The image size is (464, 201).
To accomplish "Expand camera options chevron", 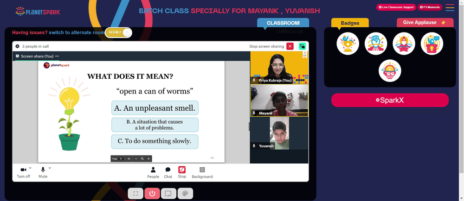I will (x=30, y=168).
